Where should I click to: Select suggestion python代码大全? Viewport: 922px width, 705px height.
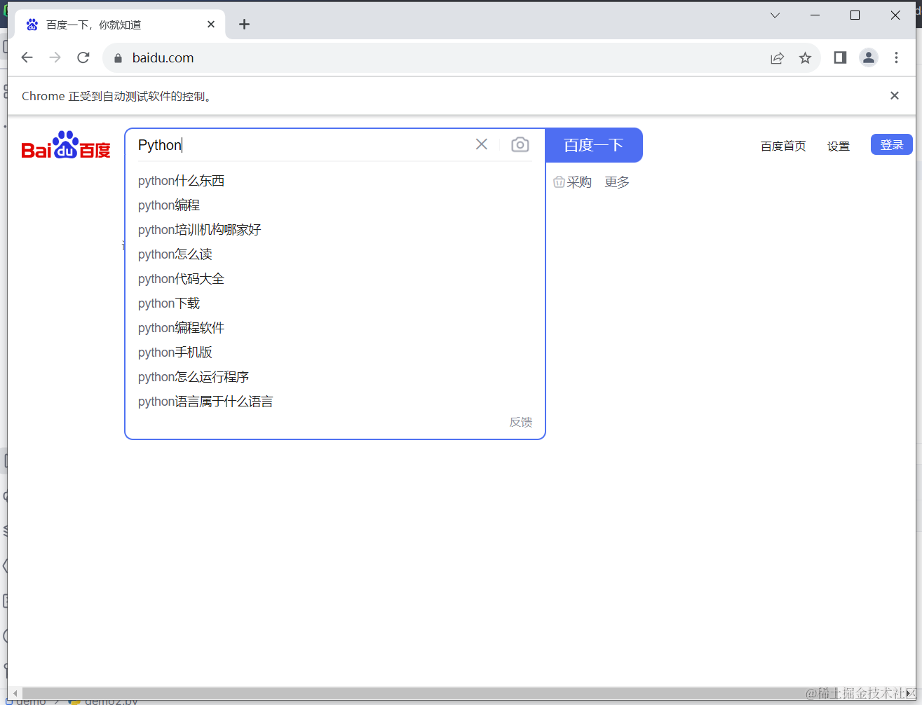[x=181, y=279]
